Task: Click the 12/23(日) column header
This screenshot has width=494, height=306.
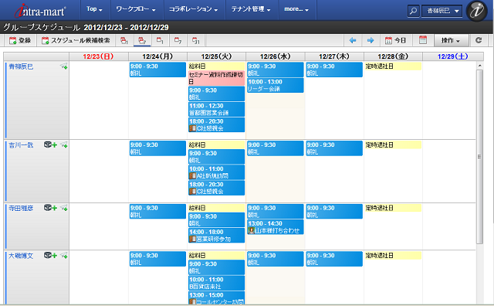Action: (98, 56)
